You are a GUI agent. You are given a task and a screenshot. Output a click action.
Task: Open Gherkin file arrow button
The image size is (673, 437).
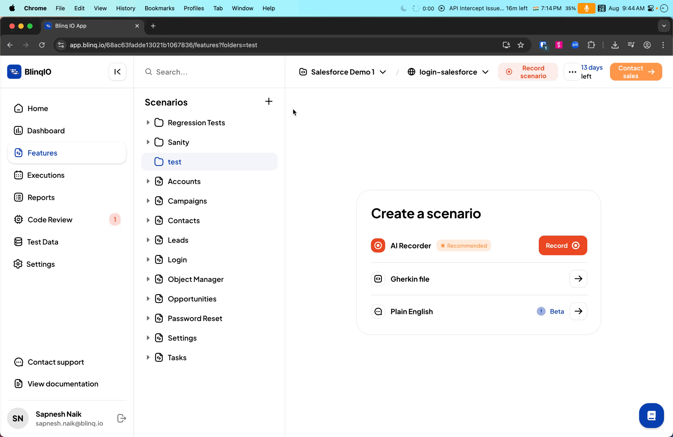pos(578,279)
